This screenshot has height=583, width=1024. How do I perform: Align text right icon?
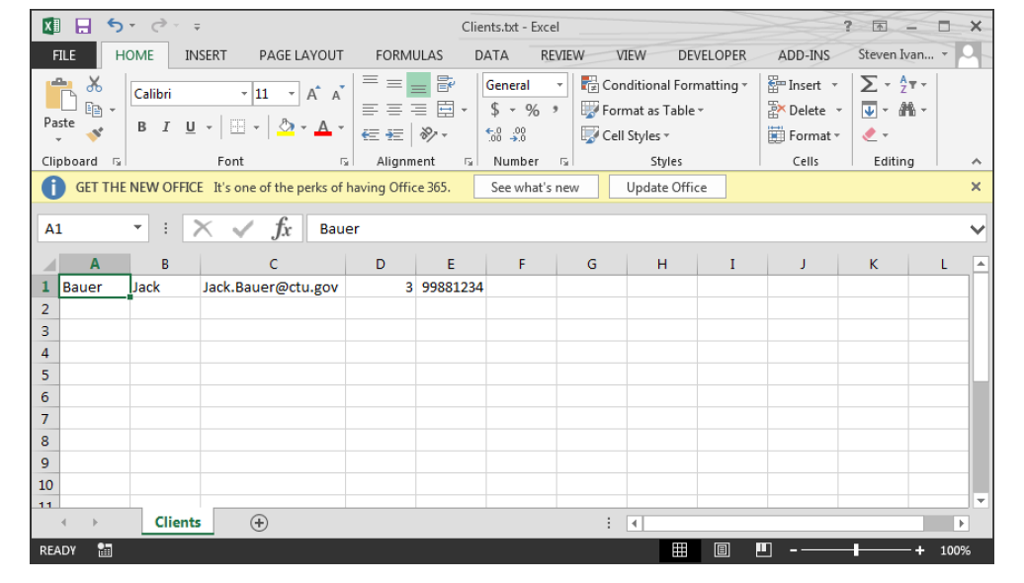click(x=419, y=110)
